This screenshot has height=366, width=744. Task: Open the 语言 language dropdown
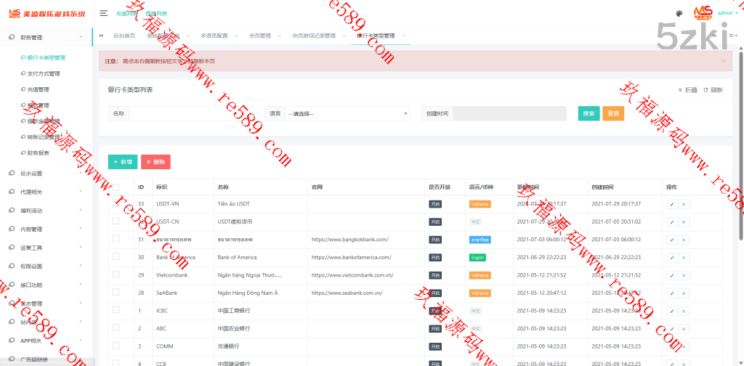[348, 113]
